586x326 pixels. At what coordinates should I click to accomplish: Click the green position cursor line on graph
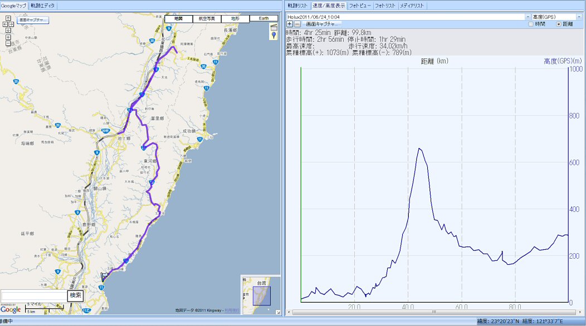pos(301,185)
